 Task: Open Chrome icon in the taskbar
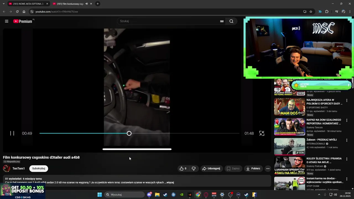point(198,195)
